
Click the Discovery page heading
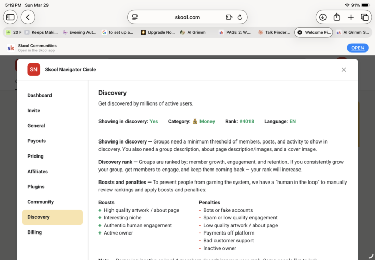tap(113, 93)
